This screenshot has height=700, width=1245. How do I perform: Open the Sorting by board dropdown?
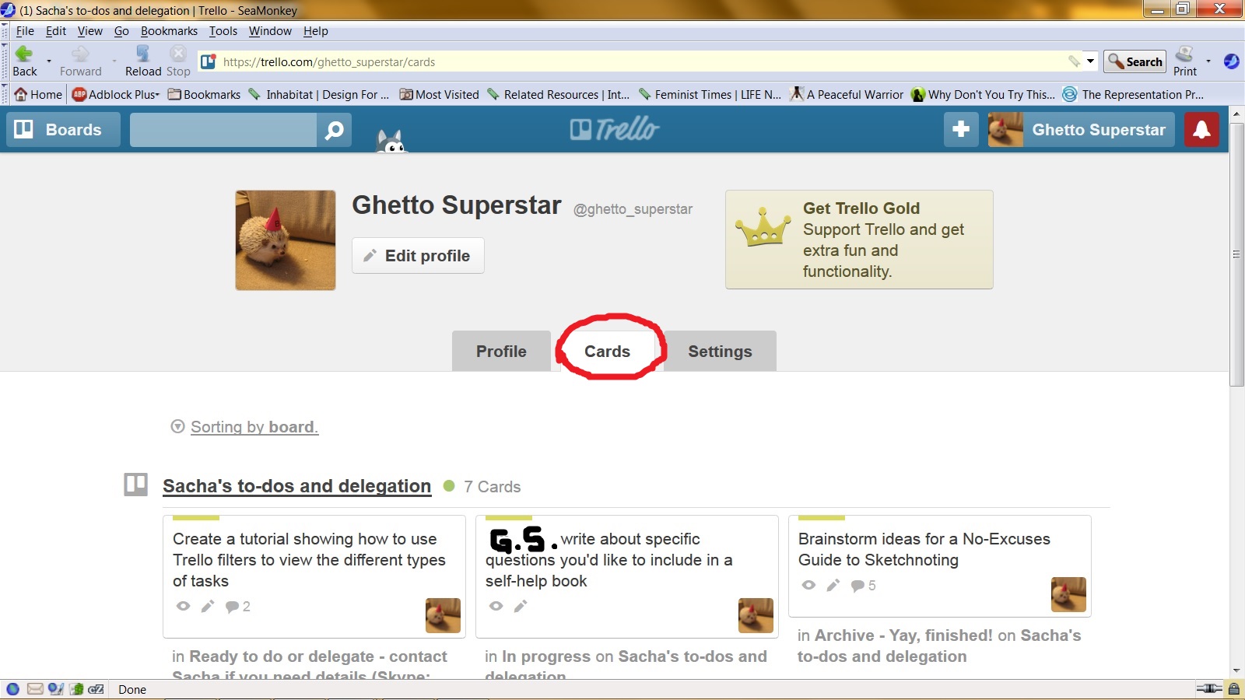click(245, 426)
